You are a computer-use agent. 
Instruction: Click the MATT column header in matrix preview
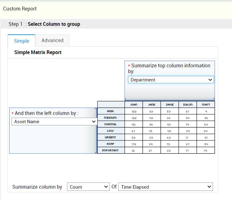point(206,105)
